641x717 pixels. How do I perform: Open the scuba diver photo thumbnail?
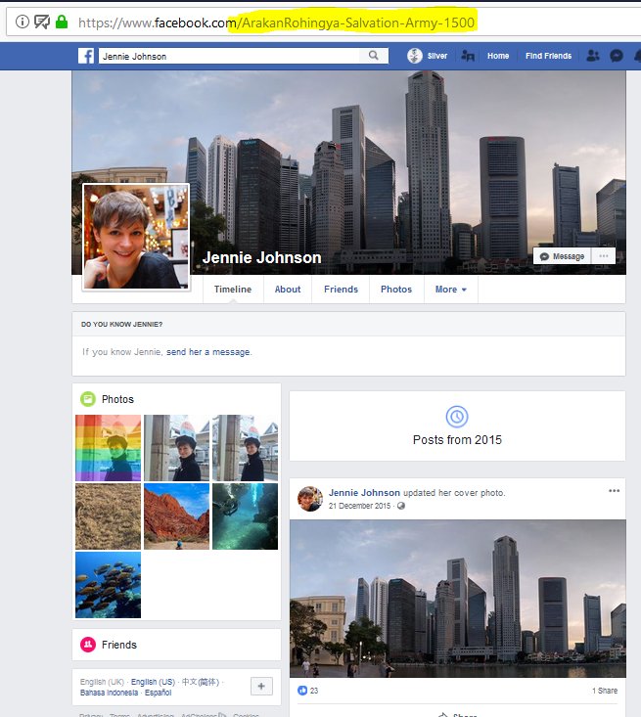pyautogui.click(x=245, y=516)
